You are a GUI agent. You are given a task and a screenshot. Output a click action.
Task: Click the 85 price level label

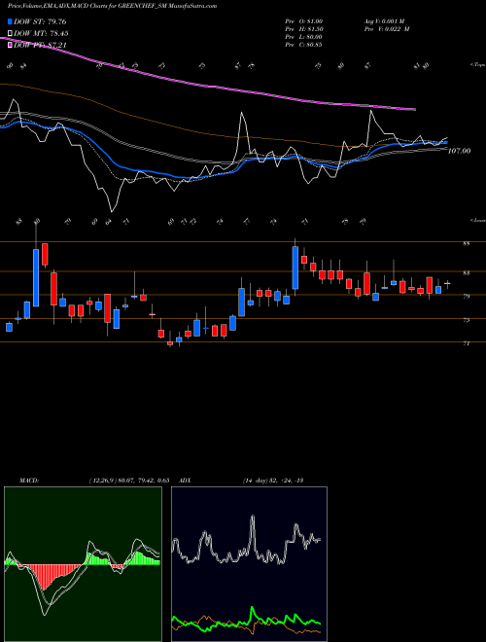[x=466, y=243]
